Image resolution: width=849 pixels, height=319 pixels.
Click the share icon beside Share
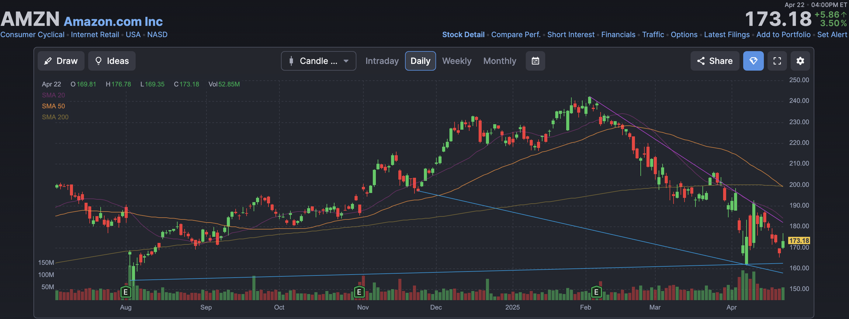coord(701,61)
